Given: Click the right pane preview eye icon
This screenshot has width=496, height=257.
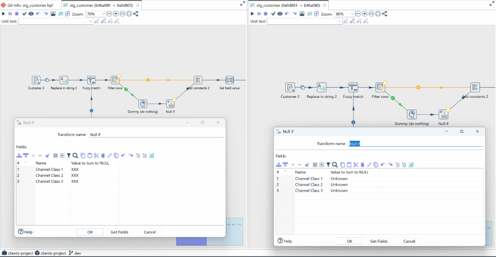Looking at the screenshot, I should tap(280, 14).
